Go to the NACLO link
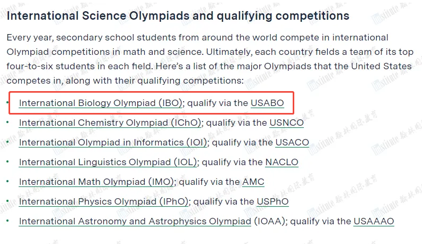 [x=282, y=162]
